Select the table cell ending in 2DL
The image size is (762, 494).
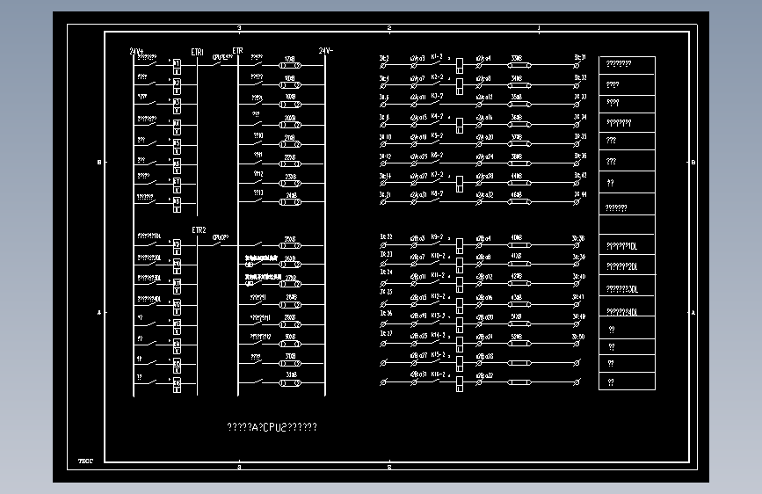coord(627,265)
